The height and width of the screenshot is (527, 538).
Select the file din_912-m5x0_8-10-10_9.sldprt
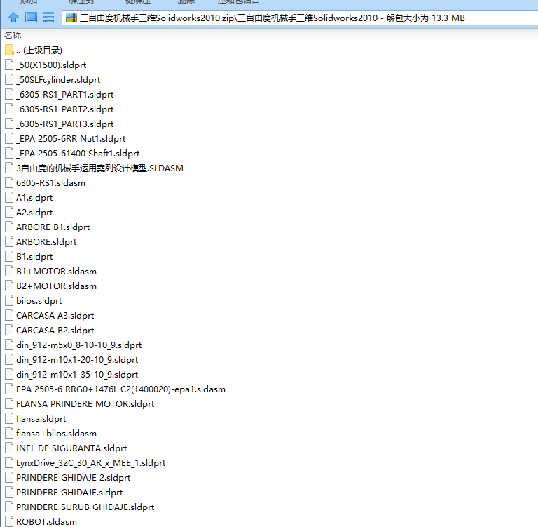(x=78, y=345)
